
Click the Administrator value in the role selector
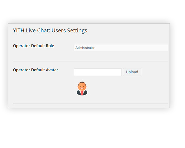(x=85, y=48)
